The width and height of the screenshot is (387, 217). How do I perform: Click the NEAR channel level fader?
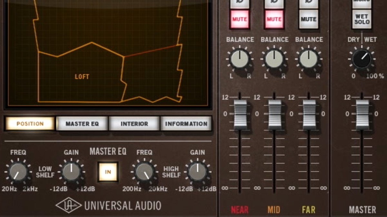pos(240,114)
